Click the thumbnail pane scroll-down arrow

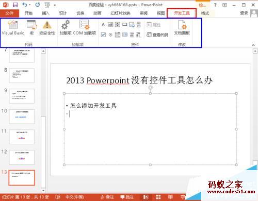43,190
